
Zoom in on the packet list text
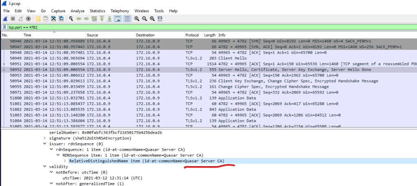pos(136,19)
